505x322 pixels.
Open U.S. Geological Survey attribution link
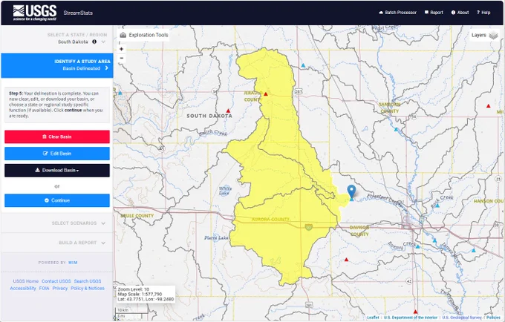point(461,318)
